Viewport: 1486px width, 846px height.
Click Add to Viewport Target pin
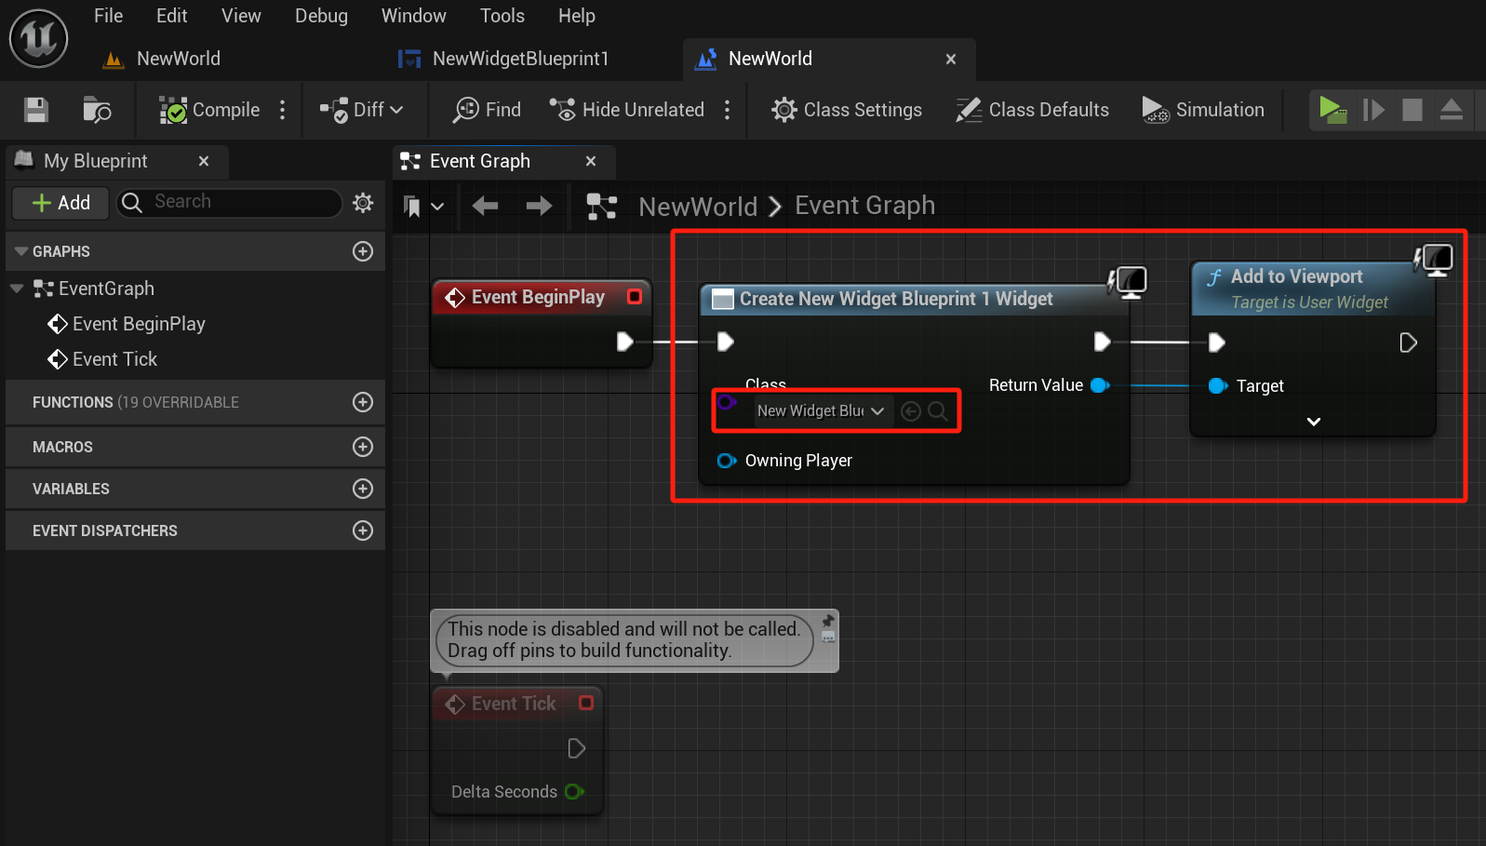[1218, 385]
